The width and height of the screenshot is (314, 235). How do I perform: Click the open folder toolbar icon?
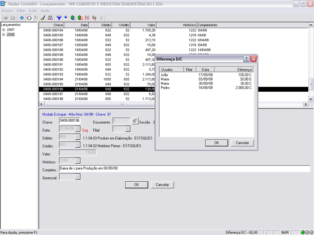(5, 18)
